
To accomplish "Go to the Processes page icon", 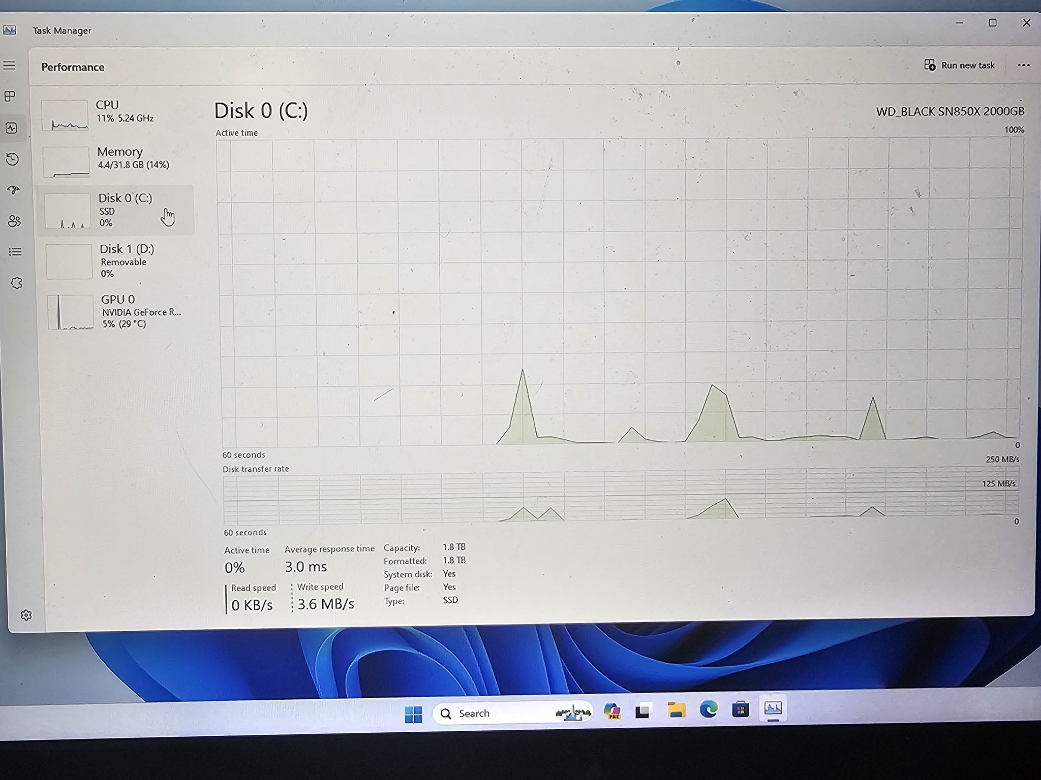I will point(10,96).
